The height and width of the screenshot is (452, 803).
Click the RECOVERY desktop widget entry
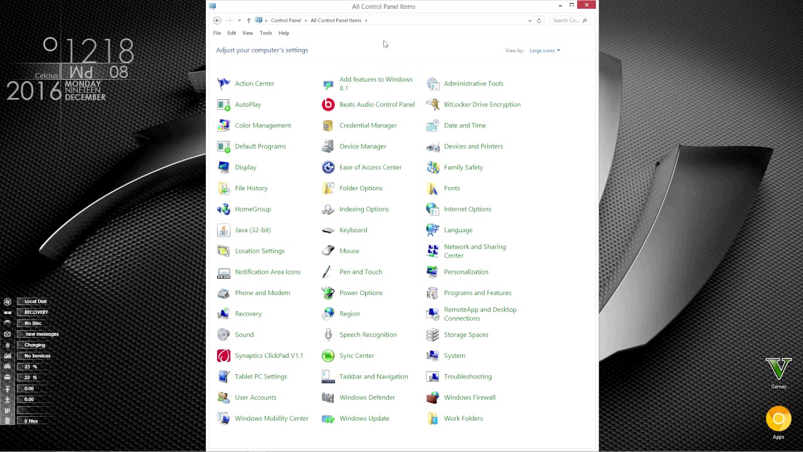(x=36, y=312)
